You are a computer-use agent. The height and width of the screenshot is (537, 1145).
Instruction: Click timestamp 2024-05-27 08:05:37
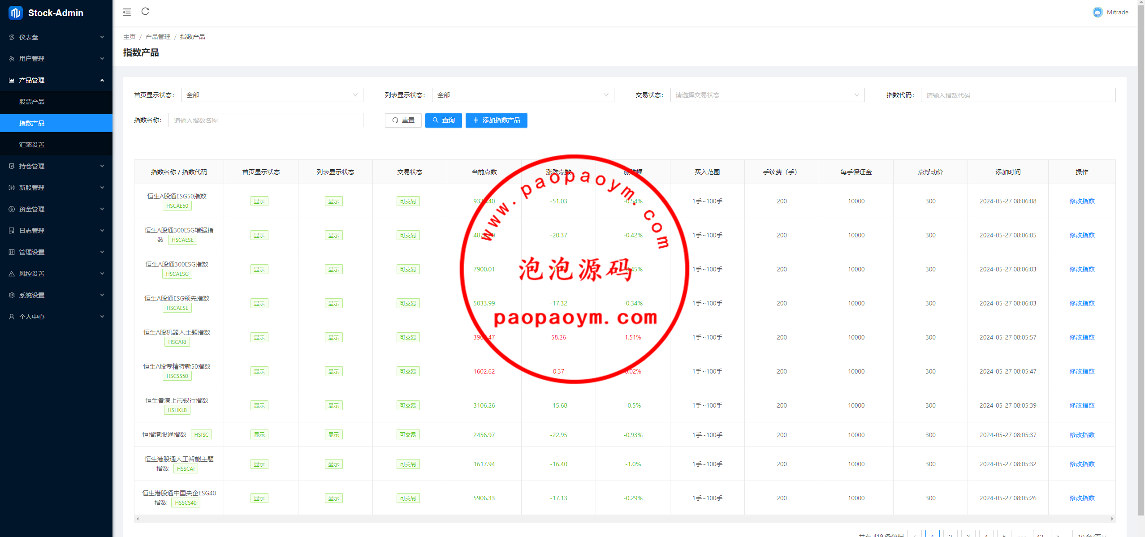pyautogui.click(x=1008, y=435)
